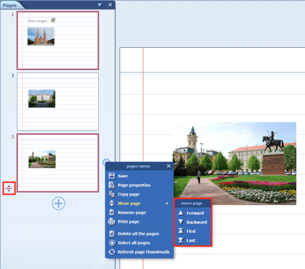Click the page reorder arrows handle

coord(9,188)
